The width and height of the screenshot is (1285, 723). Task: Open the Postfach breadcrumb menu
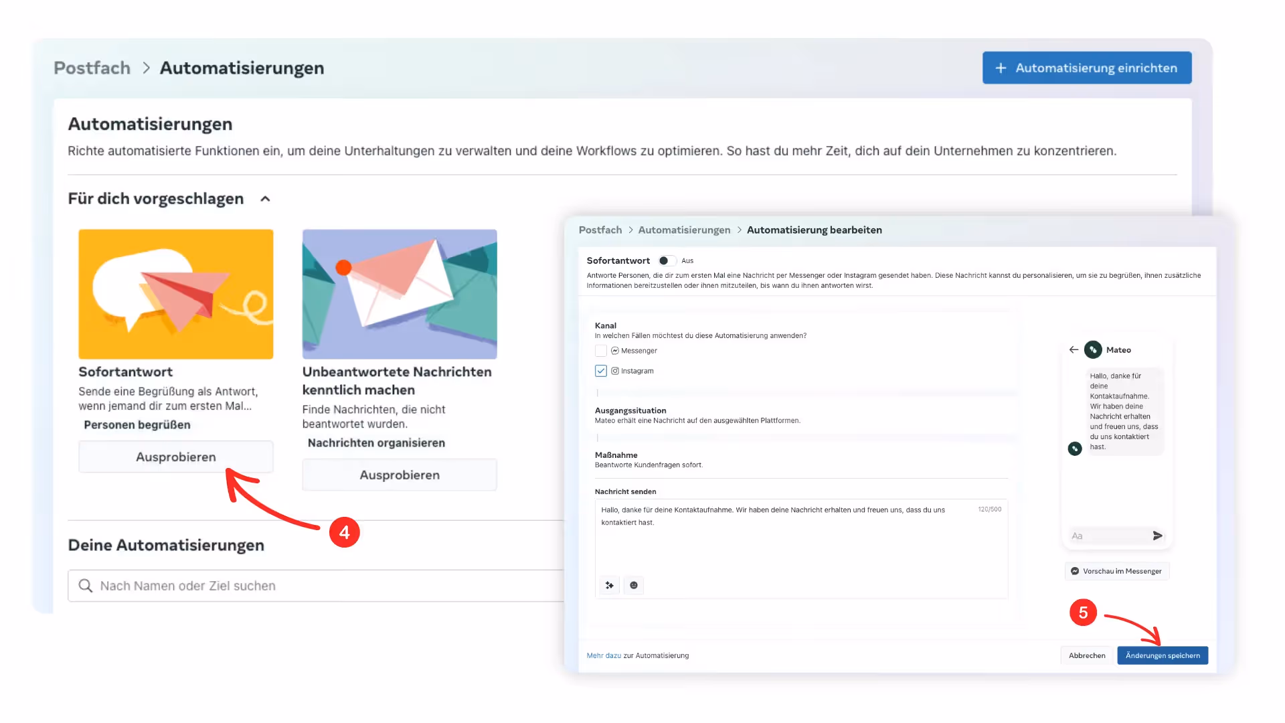point(92,68)
